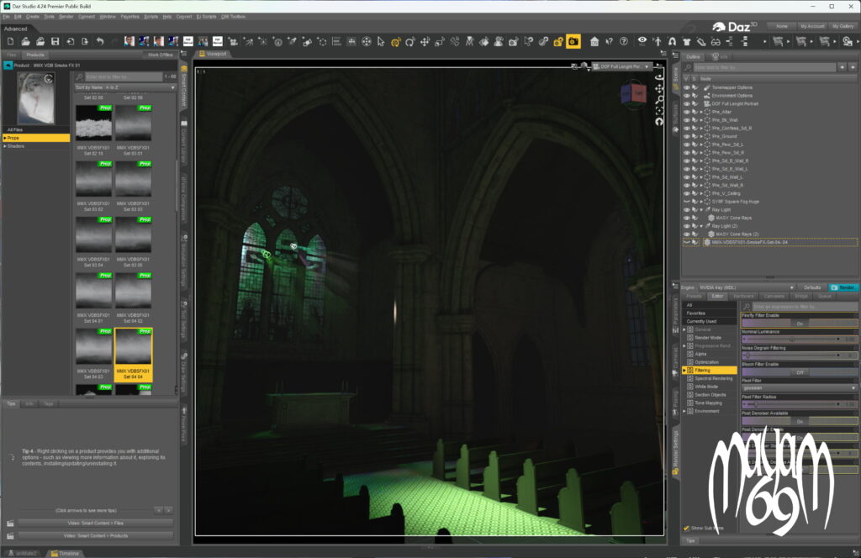The height and width of the screenshot is (558, 861).
Task: Save the scene with the floppy disk icon
Action: [55, 42]
